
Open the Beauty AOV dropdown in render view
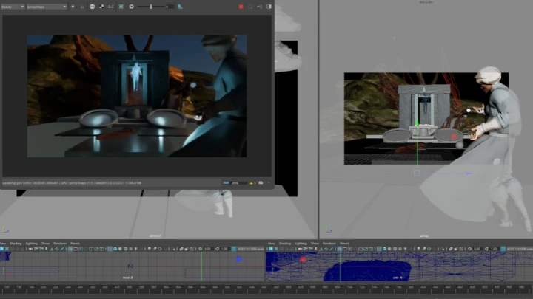tap(13, 7)
